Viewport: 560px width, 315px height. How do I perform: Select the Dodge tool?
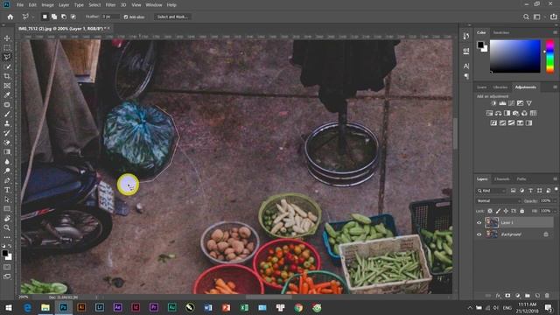(x=7, y=171)
